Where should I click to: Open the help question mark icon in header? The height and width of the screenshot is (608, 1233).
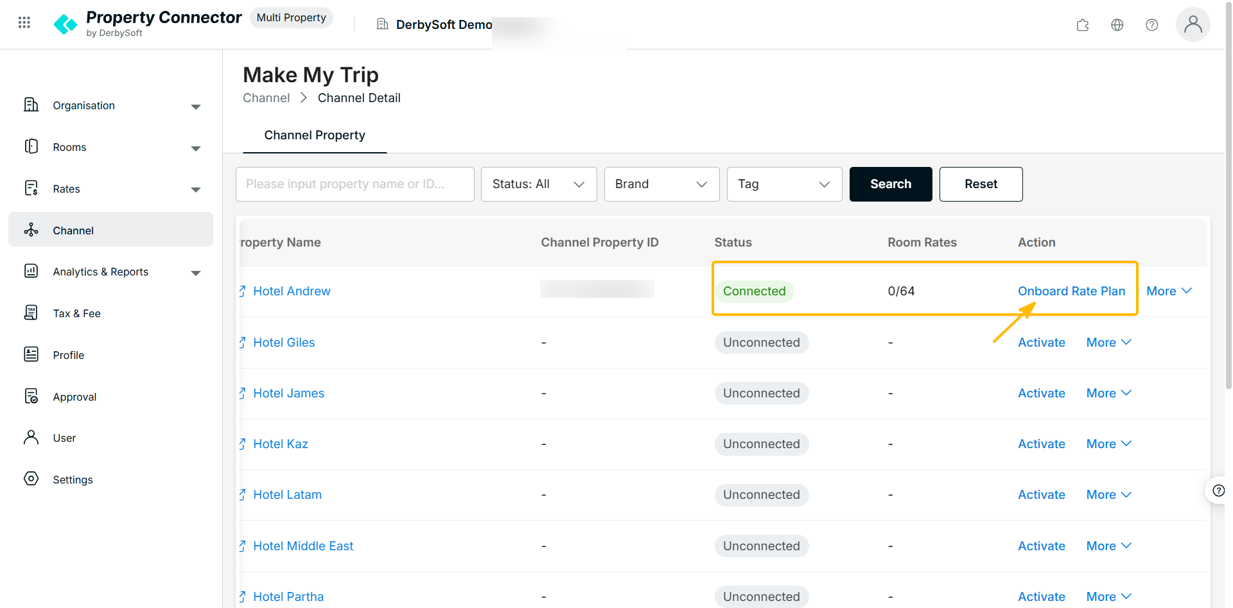point(1152,25)
